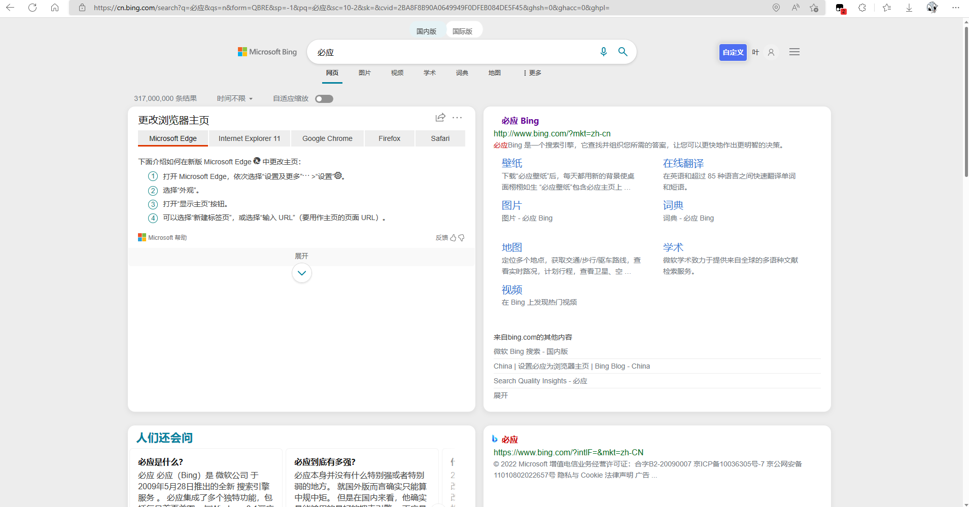Switch to 国际版 search mode
Screen dimensions: 969x507
(x=463, y=31)
